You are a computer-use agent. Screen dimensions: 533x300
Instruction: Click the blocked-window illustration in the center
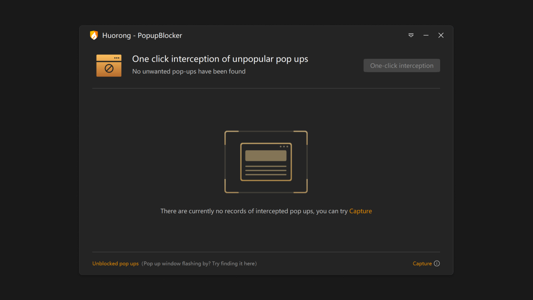tap(266, 162)
